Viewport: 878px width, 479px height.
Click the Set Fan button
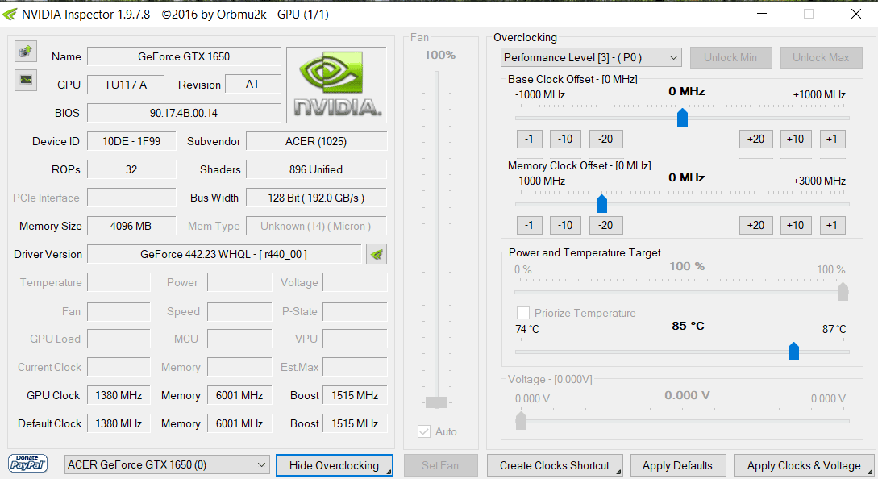[440, 465]
